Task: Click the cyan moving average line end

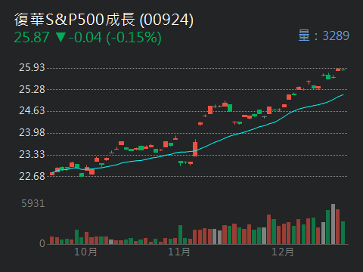Action: point(343,94)
